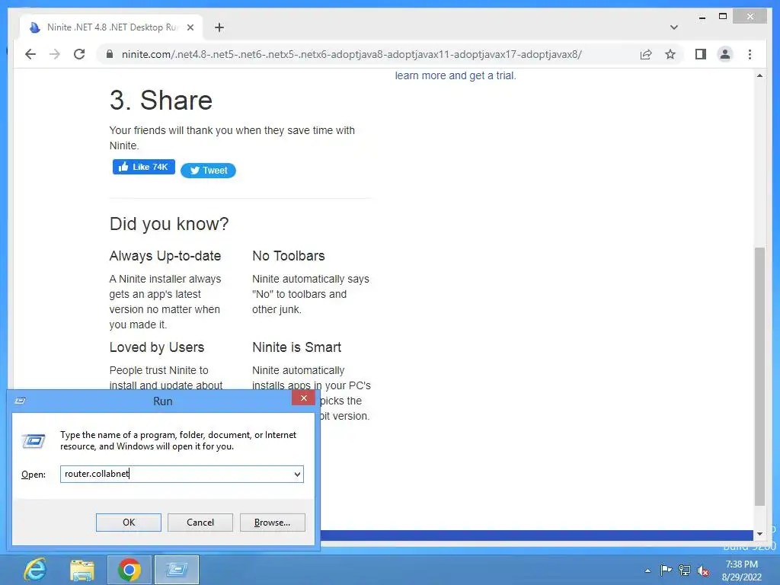Click 'Always Up-to-date' heading

165,256
